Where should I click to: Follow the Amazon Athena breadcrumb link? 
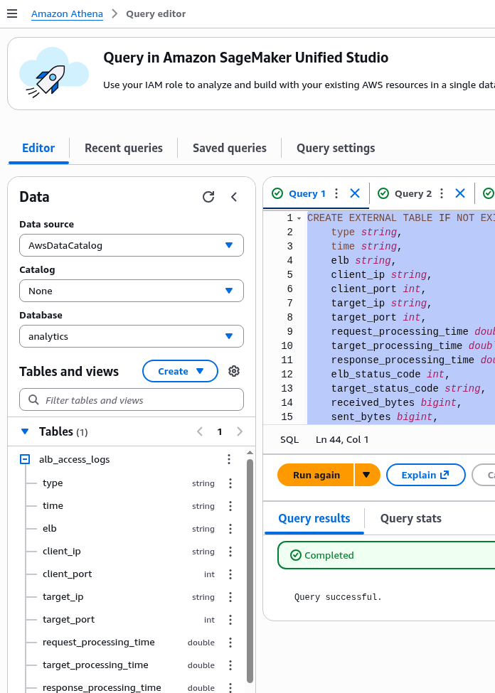[67, 14]
